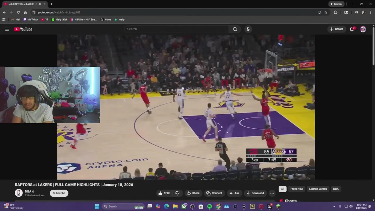The width and height of the screenshot is (375, 211).
Task: Focus the YouTube search field
Action: pos(177,29)
